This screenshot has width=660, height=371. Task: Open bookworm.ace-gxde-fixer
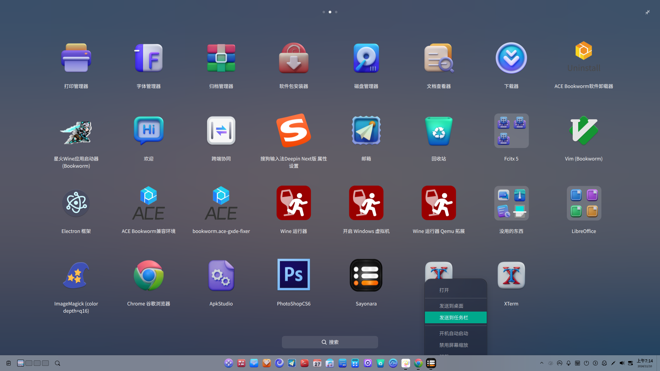[221, 203]
